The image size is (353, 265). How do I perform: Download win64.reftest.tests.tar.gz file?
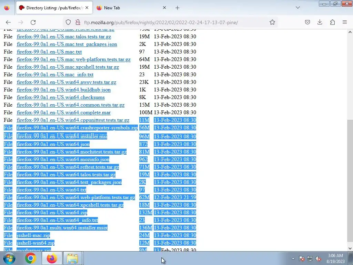point(68,167)
